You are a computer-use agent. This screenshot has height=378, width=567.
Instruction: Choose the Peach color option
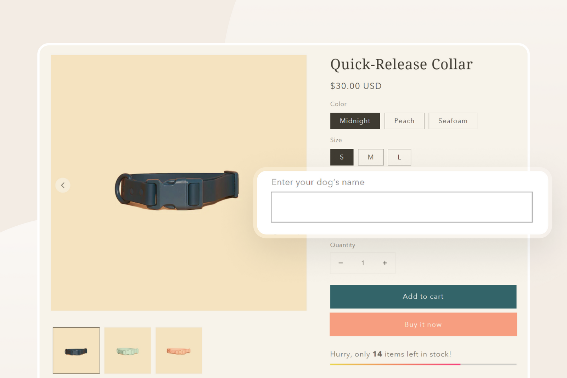click(404, 121)
